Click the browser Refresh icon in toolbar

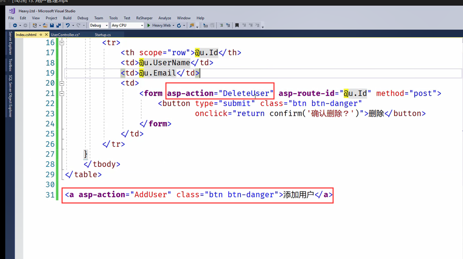(179, 25)
